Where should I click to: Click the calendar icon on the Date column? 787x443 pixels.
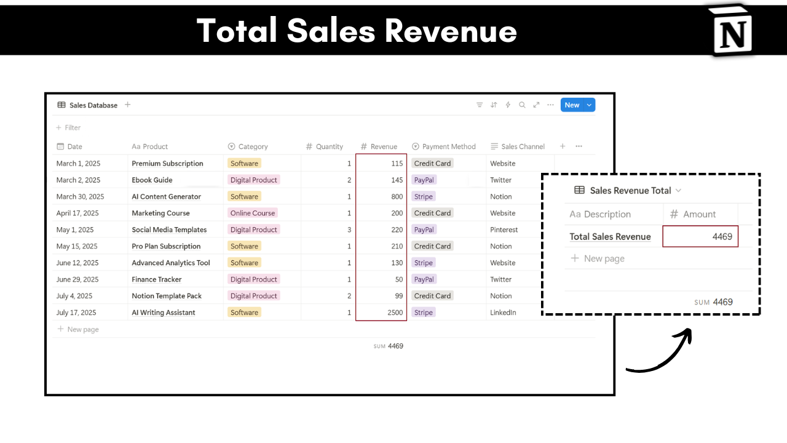coord(60,146)
